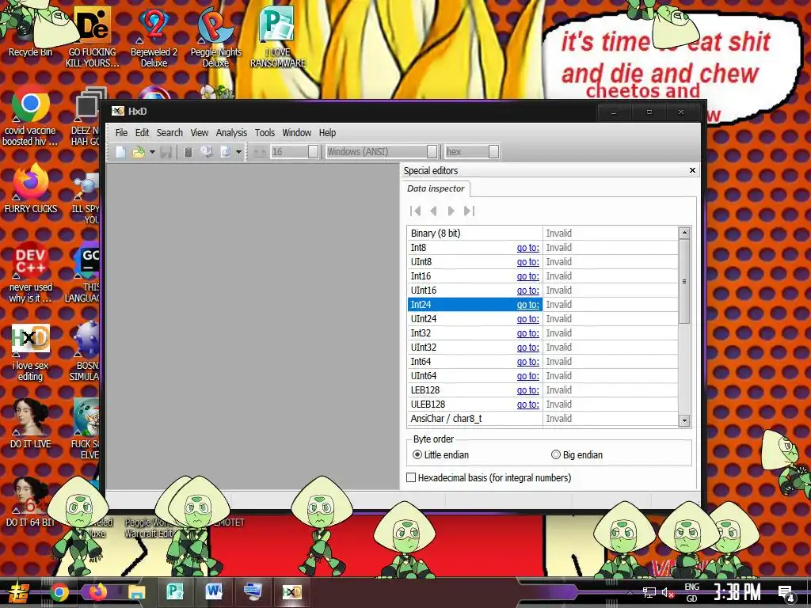Click the Open disk icon in toolbar
Image resolution: width=811 pixels, height=608 pixels.
coord(207,151)
